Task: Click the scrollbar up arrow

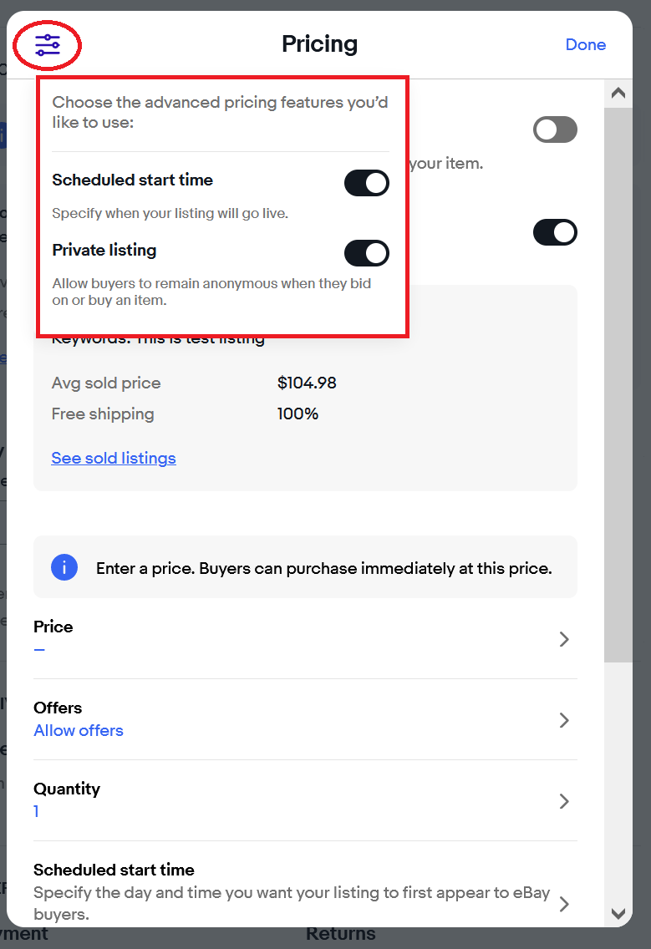Action: 618,94
